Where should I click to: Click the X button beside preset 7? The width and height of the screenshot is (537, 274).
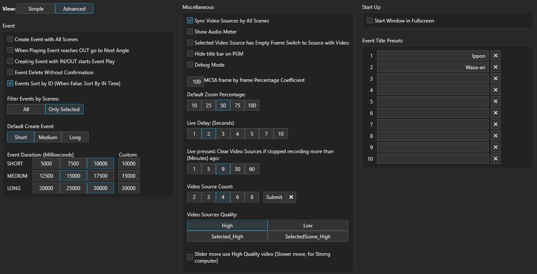[x=495, y=124]
